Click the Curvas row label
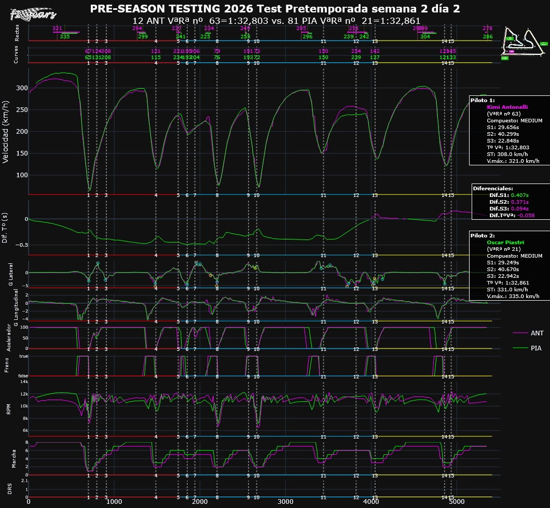Screen dimensions: 550x508 point(16,54)
